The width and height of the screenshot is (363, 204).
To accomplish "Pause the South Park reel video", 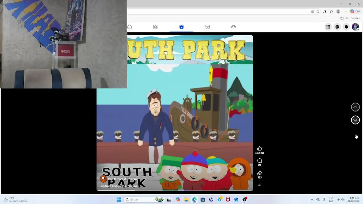I will 175,113.
